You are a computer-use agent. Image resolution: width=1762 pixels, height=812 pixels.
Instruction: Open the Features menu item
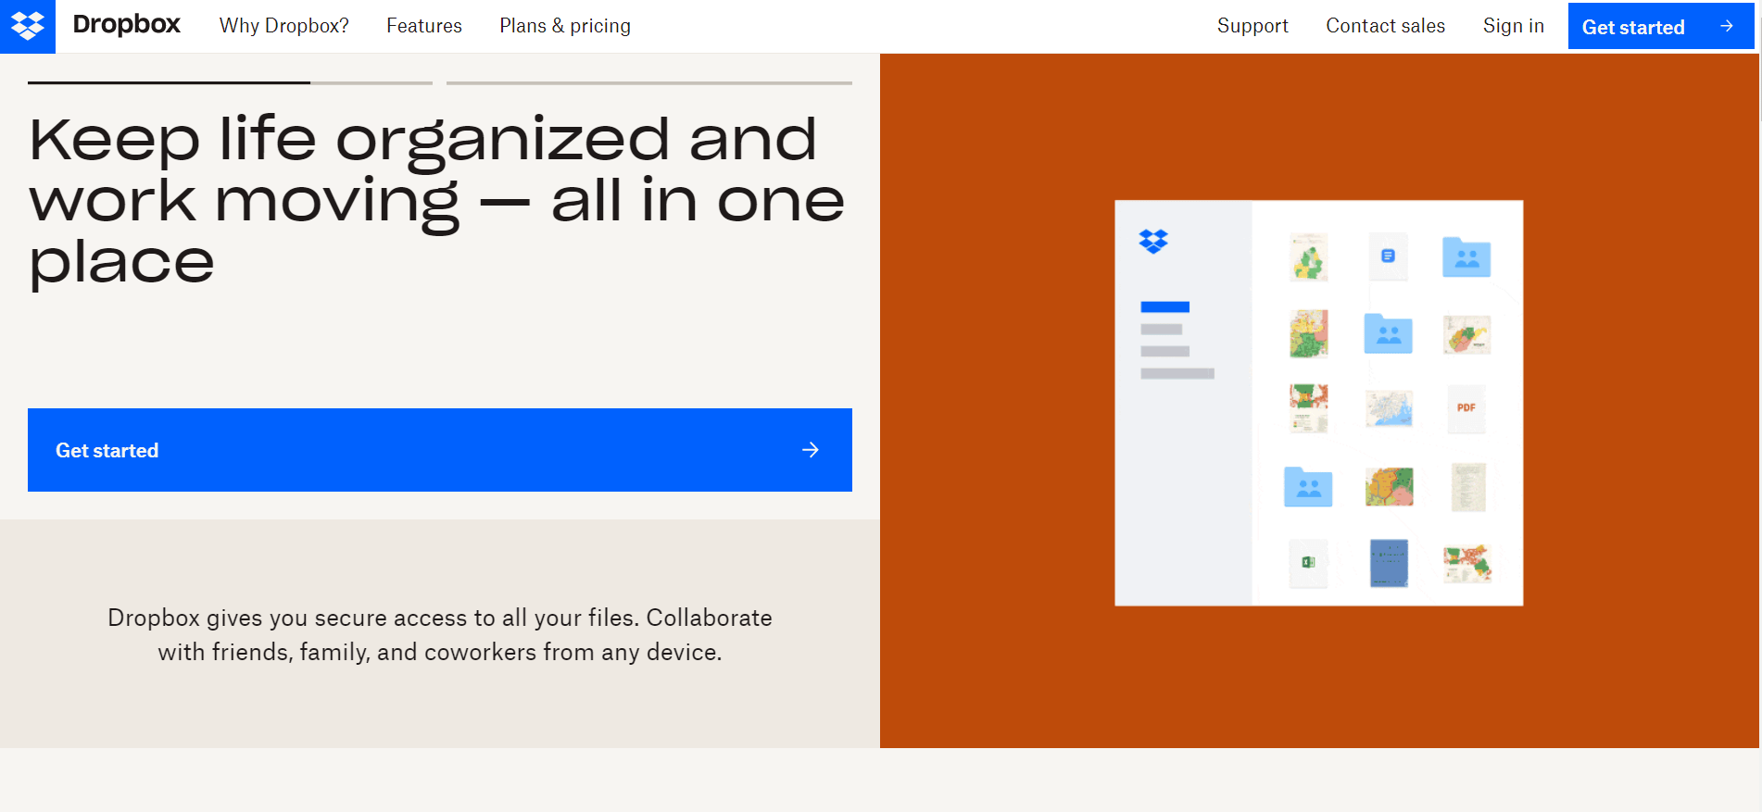(424, 26)
